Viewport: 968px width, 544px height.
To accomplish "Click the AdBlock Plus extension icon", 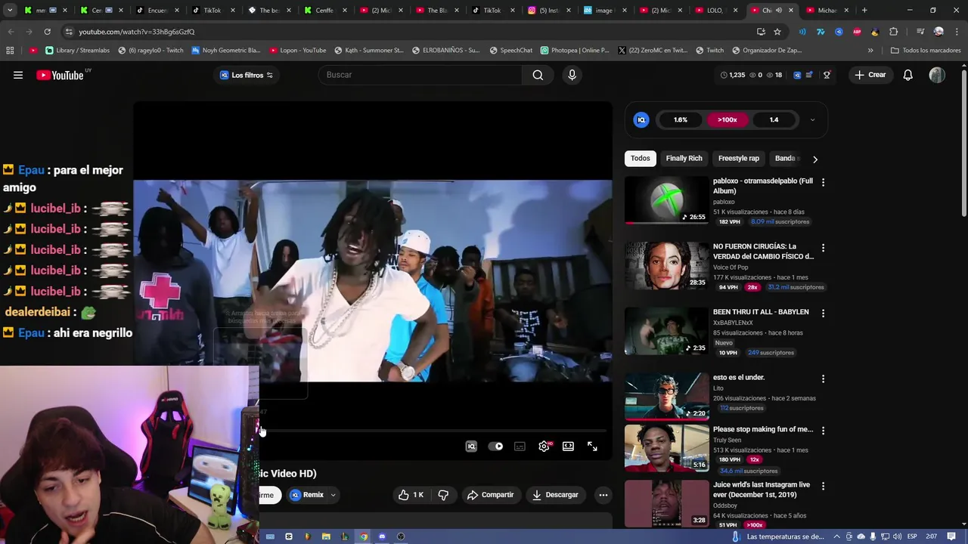I will click(x=857, y=32).
